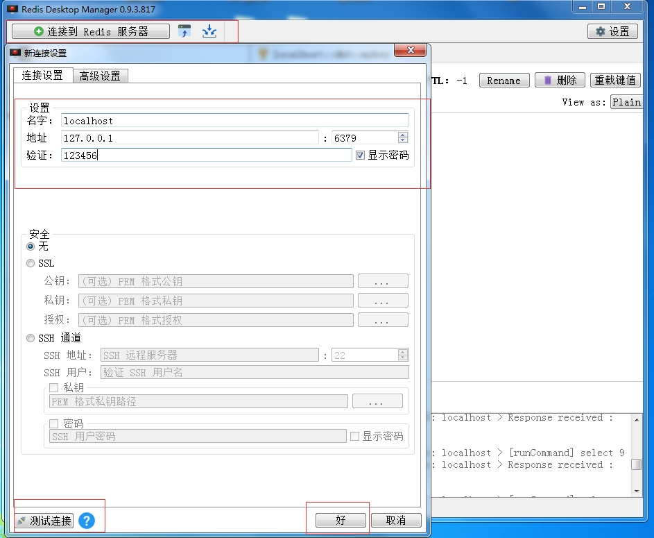Viewport: 654px width, 538px height.
Task: Click the SSH user password field
Action: click(198, 436)
